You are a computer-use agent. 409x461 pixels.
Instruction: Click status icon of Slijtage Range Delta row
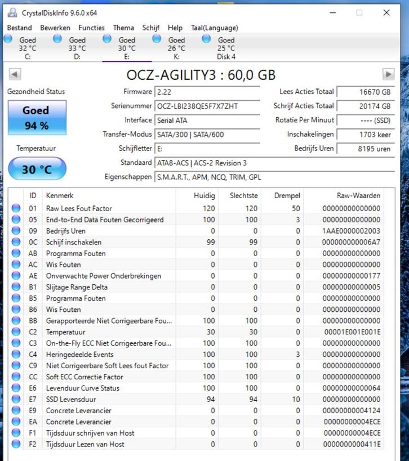pyautogui.click(x=16, y=287)
